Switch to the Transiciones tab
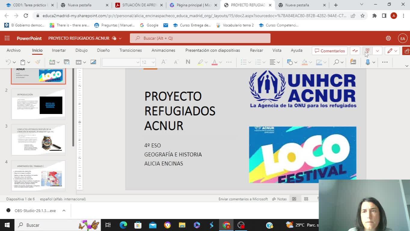The image size is (410, 231). [x=130, y=50]
